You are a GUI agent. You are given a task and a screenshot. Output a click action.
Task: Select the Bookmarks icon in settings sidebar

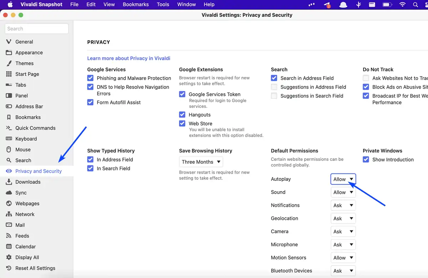(9, 117)
